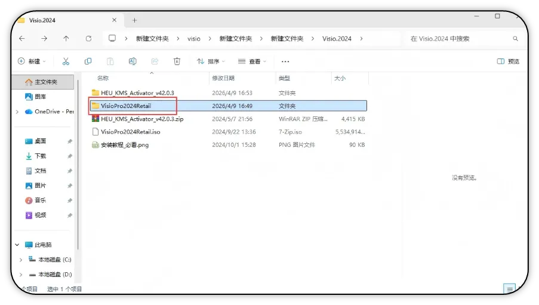Open 图片 quick access folder
The width and height of the screenshot is (539, 305).
click(x=36, y=186)
